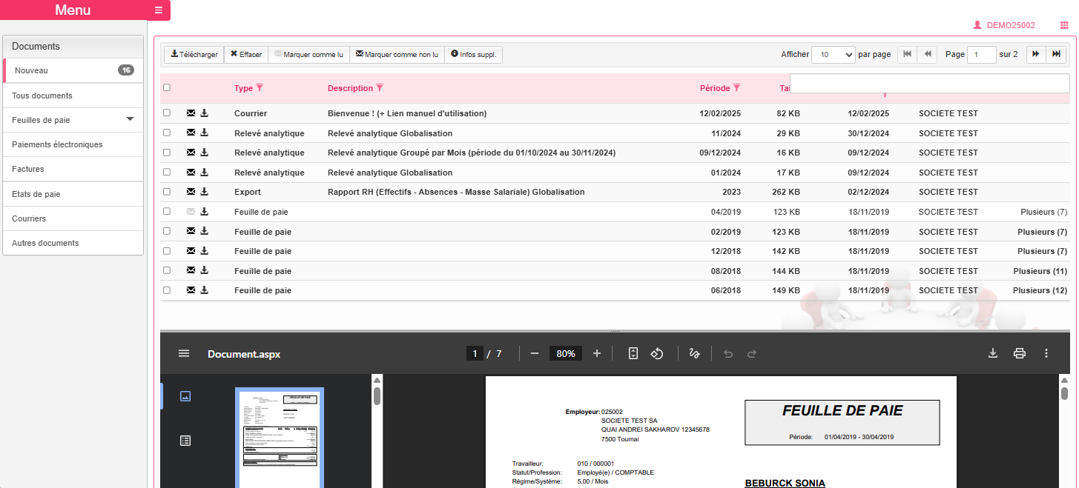Rotate the PDF counterclockwise

pyautogui.click(x=656, y=354)
